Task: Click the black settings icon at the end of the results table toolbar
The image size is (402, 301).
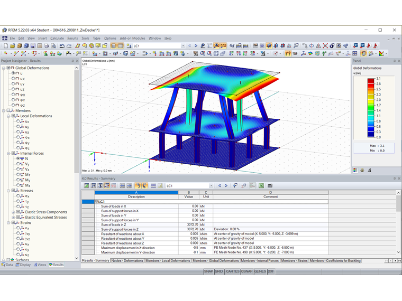Action: [x=270, y=186]
